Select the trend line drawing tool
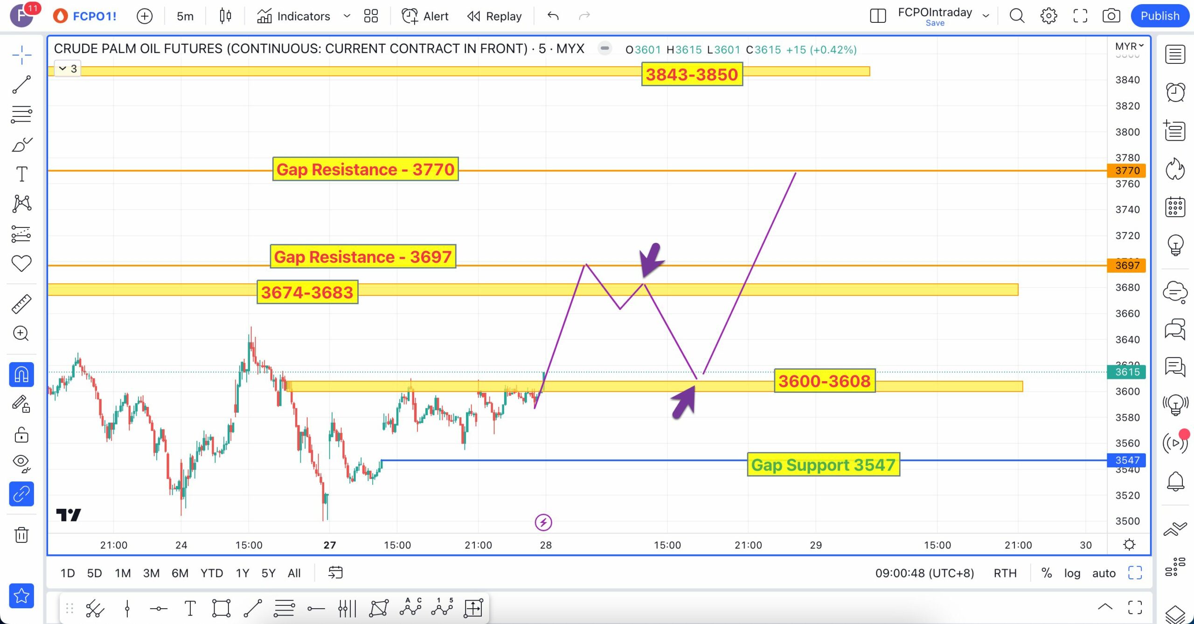The width and height of the screenshot is (1194, 624). point(21,85)
